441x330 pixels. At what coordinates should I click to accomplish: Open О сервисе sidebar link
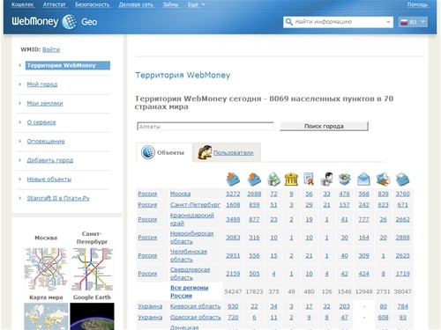click(x=41, y=122)
